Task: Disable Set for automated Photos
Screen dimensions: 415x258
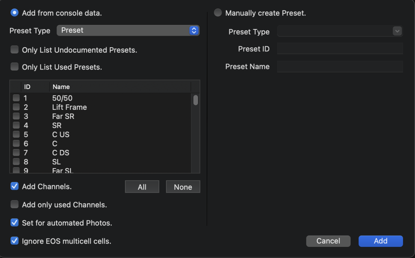Action: pyautogui.click(x=15, y=223)
